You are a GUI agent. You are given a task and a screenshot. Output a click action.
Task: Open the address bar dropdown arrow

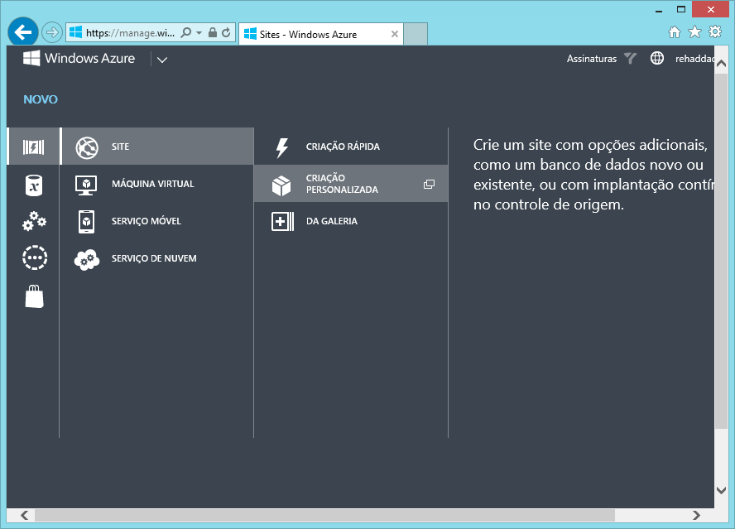click(199, 33)
